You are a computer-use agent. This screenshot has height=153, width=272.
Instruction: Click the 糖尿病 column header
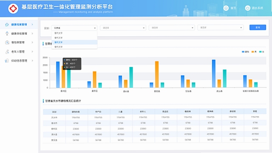pos(188,111)
